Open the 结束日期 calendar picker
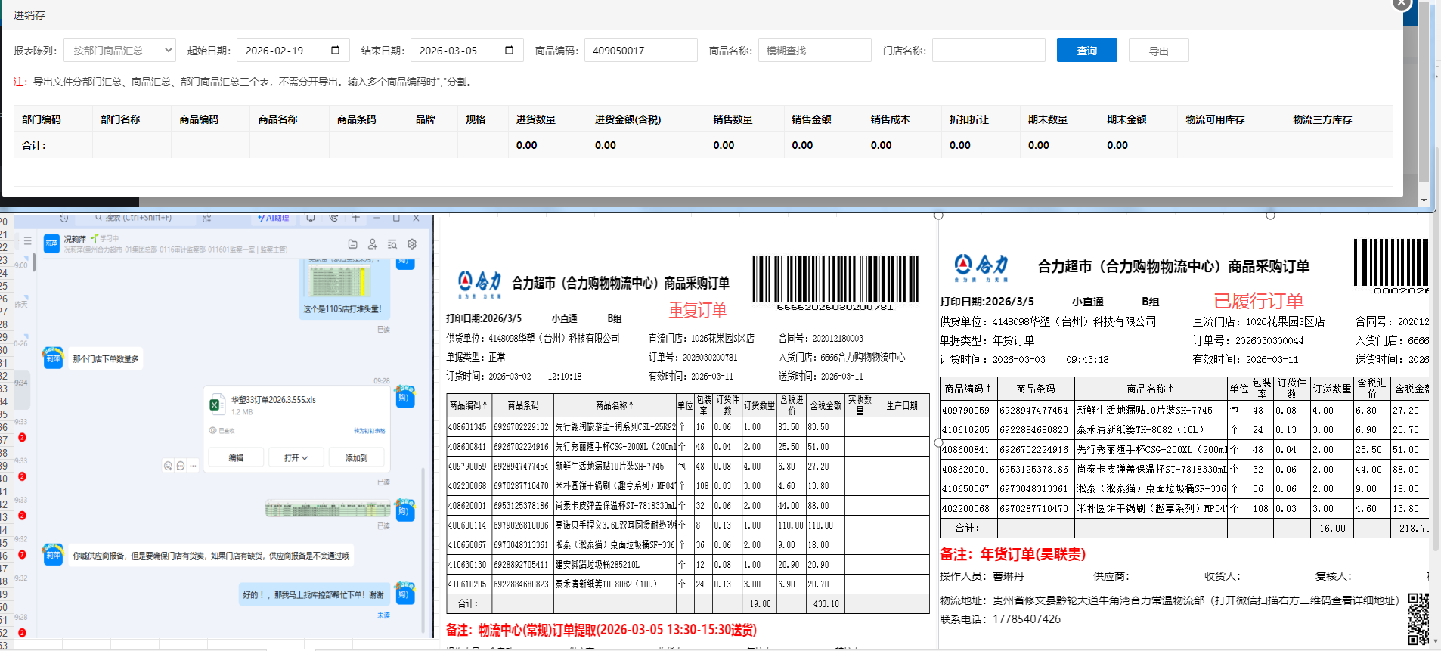The height and width of the screenshot is (651, 1441). pos(509,51)
